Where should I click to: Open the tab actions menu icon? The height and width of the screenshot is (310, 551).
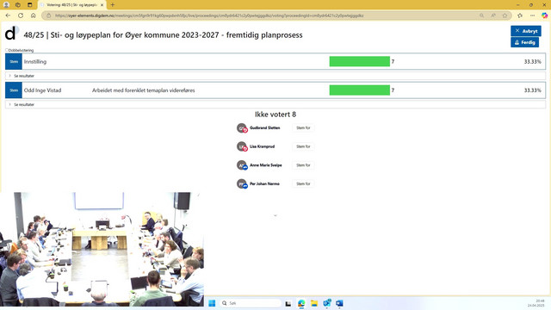point(30,5)
